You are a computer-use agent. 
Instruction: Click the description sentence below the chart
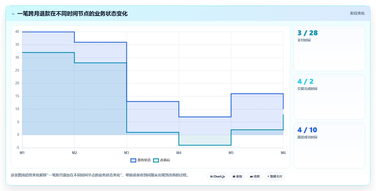coord(100,175)
